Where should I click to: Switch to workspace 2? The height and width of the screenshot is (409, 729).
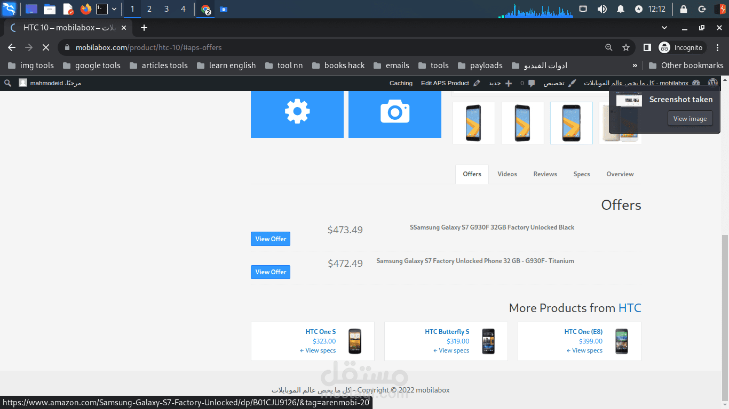pyautogui.click(x=149, y=9)
